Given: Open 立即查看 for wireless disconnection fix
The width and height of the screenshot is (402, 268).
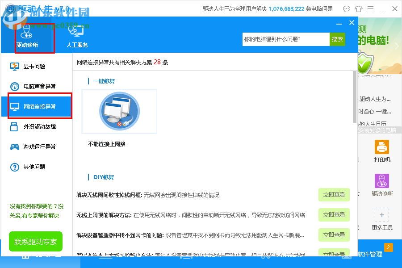Looking at the screenshot, I should (x=334, y=195).
